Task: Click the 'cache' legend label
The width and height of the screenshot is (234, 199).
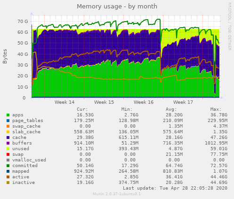Action: point(19,138)
